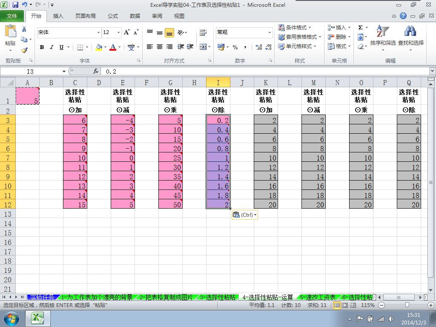This screenshot has height=327, width=436.
Task: Use the Format Painter brush
Action: click(x=24, y=50)
